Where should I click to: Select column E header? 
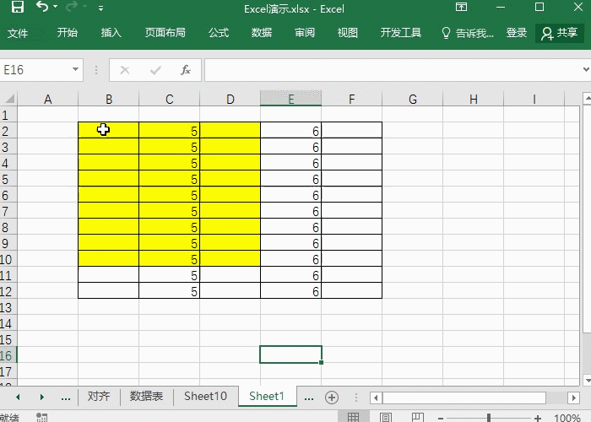coord(290,99)
